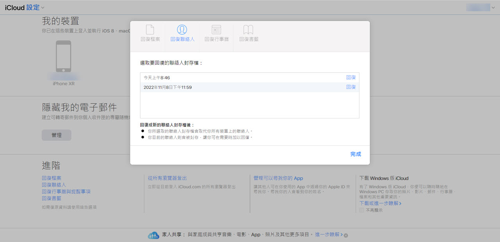The width and height of the screenshot is (500, 242).
Task: Restore the 2022年11月8日 contacts archive
Action: point(351,87)
